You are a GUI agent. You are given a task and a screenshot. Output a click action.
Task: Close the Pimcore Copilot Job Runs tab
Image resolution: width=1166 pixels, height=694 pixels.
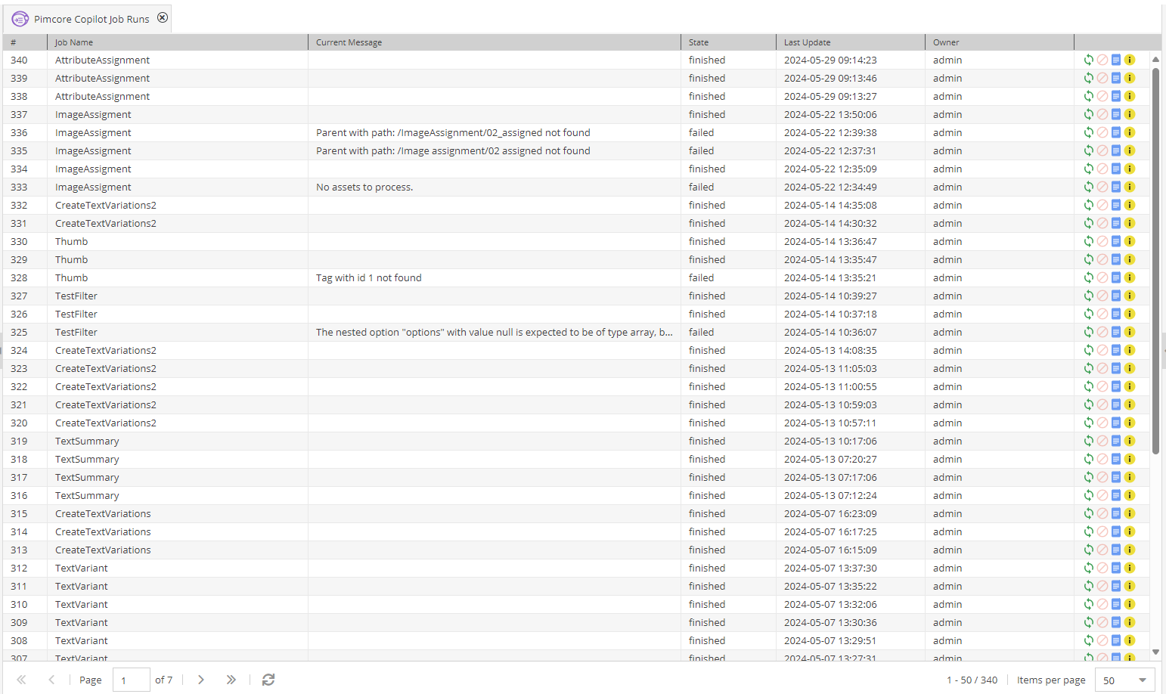163,17
